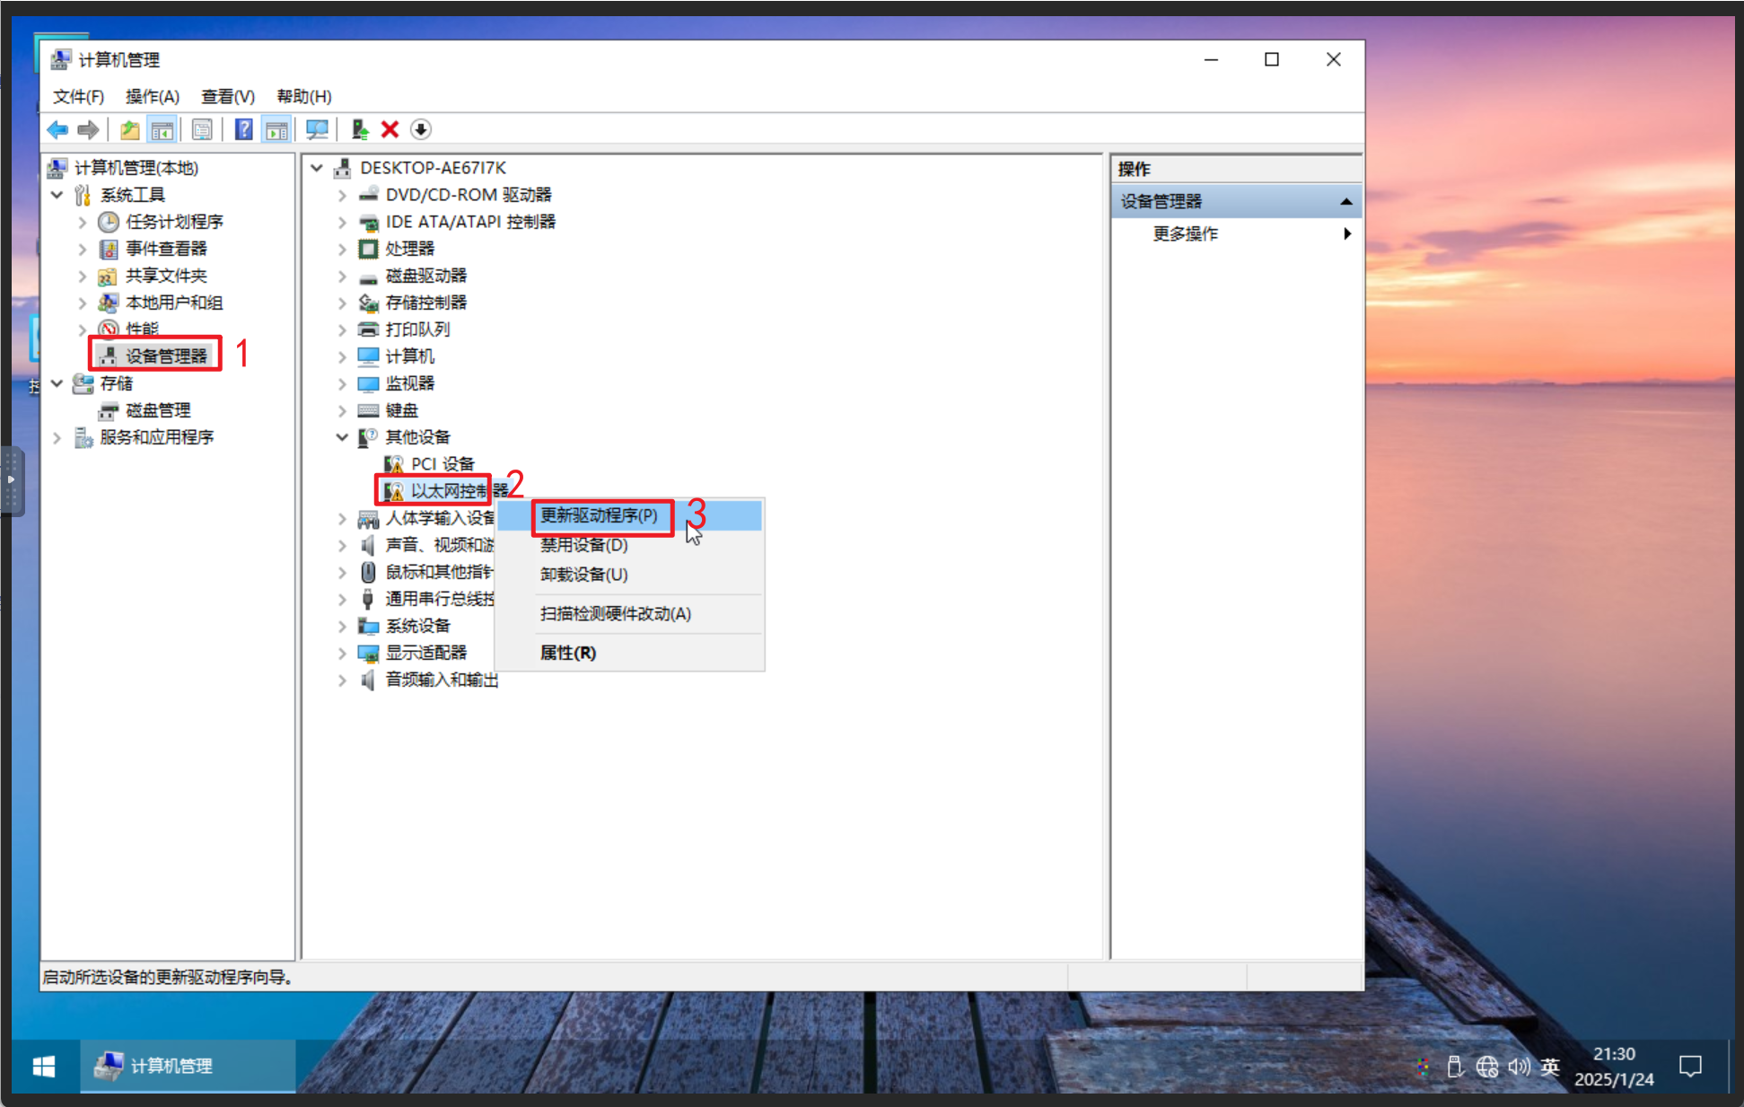Viewport: 1744px width, 1107px height.
Task: Click the blue Back arrow toolbar icon
Action: 57,130
